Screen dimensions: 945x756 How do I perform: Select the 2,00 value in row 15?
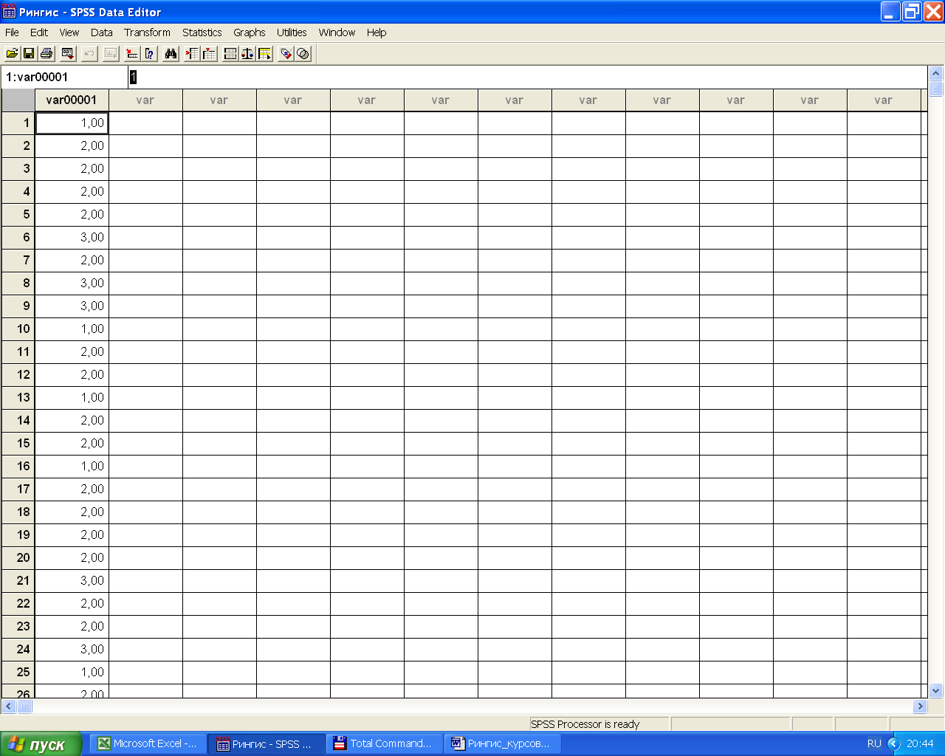tap(72, 444)
